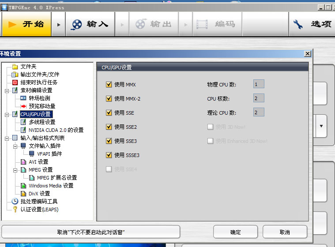The height and width of the screenshot is (247, 335).
Task: Collapse the MPEG 设置 tree node
Action: (15, 170)
